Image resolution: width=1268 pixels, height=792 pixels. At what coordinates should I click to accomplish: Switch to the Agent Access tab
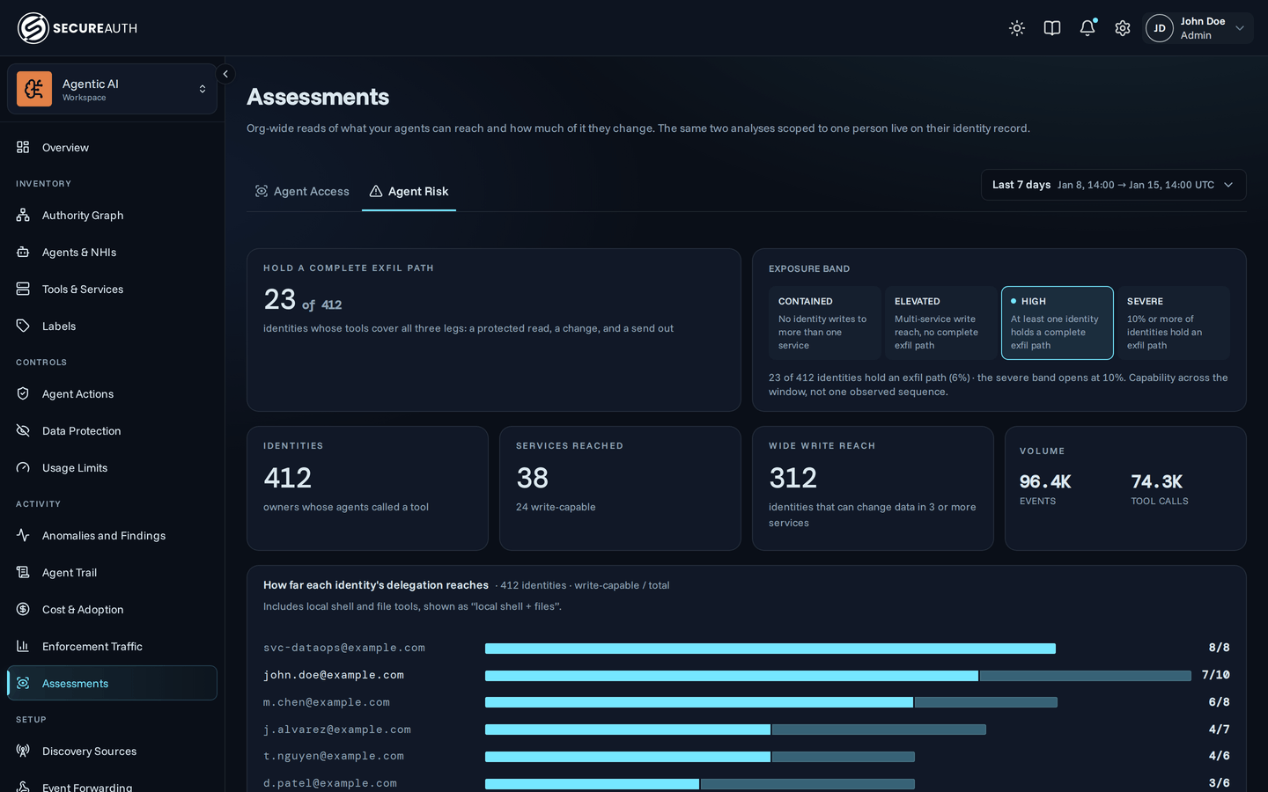[302, 191]
